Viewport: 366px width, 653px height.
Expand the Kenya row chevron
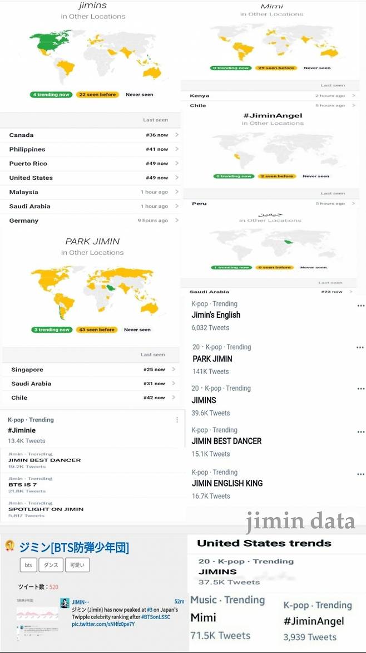(x=354, y=96)
